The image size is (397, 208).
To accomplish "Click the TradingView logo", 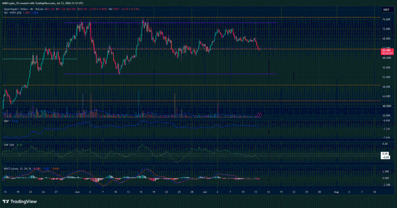I will (19, 202).
